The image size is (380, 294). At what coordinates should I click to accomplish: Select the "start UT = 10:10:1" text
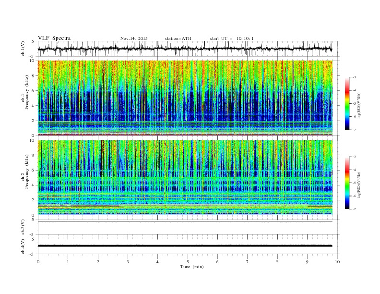232,38
